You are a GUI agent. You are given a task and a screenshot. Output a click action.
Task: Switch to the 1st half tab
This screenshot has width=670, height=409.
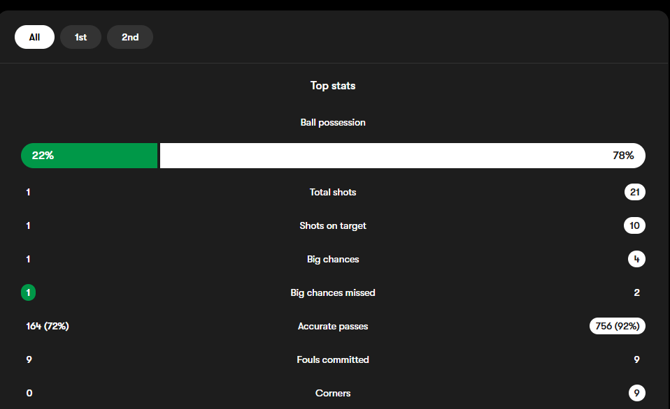click(80, 37)
